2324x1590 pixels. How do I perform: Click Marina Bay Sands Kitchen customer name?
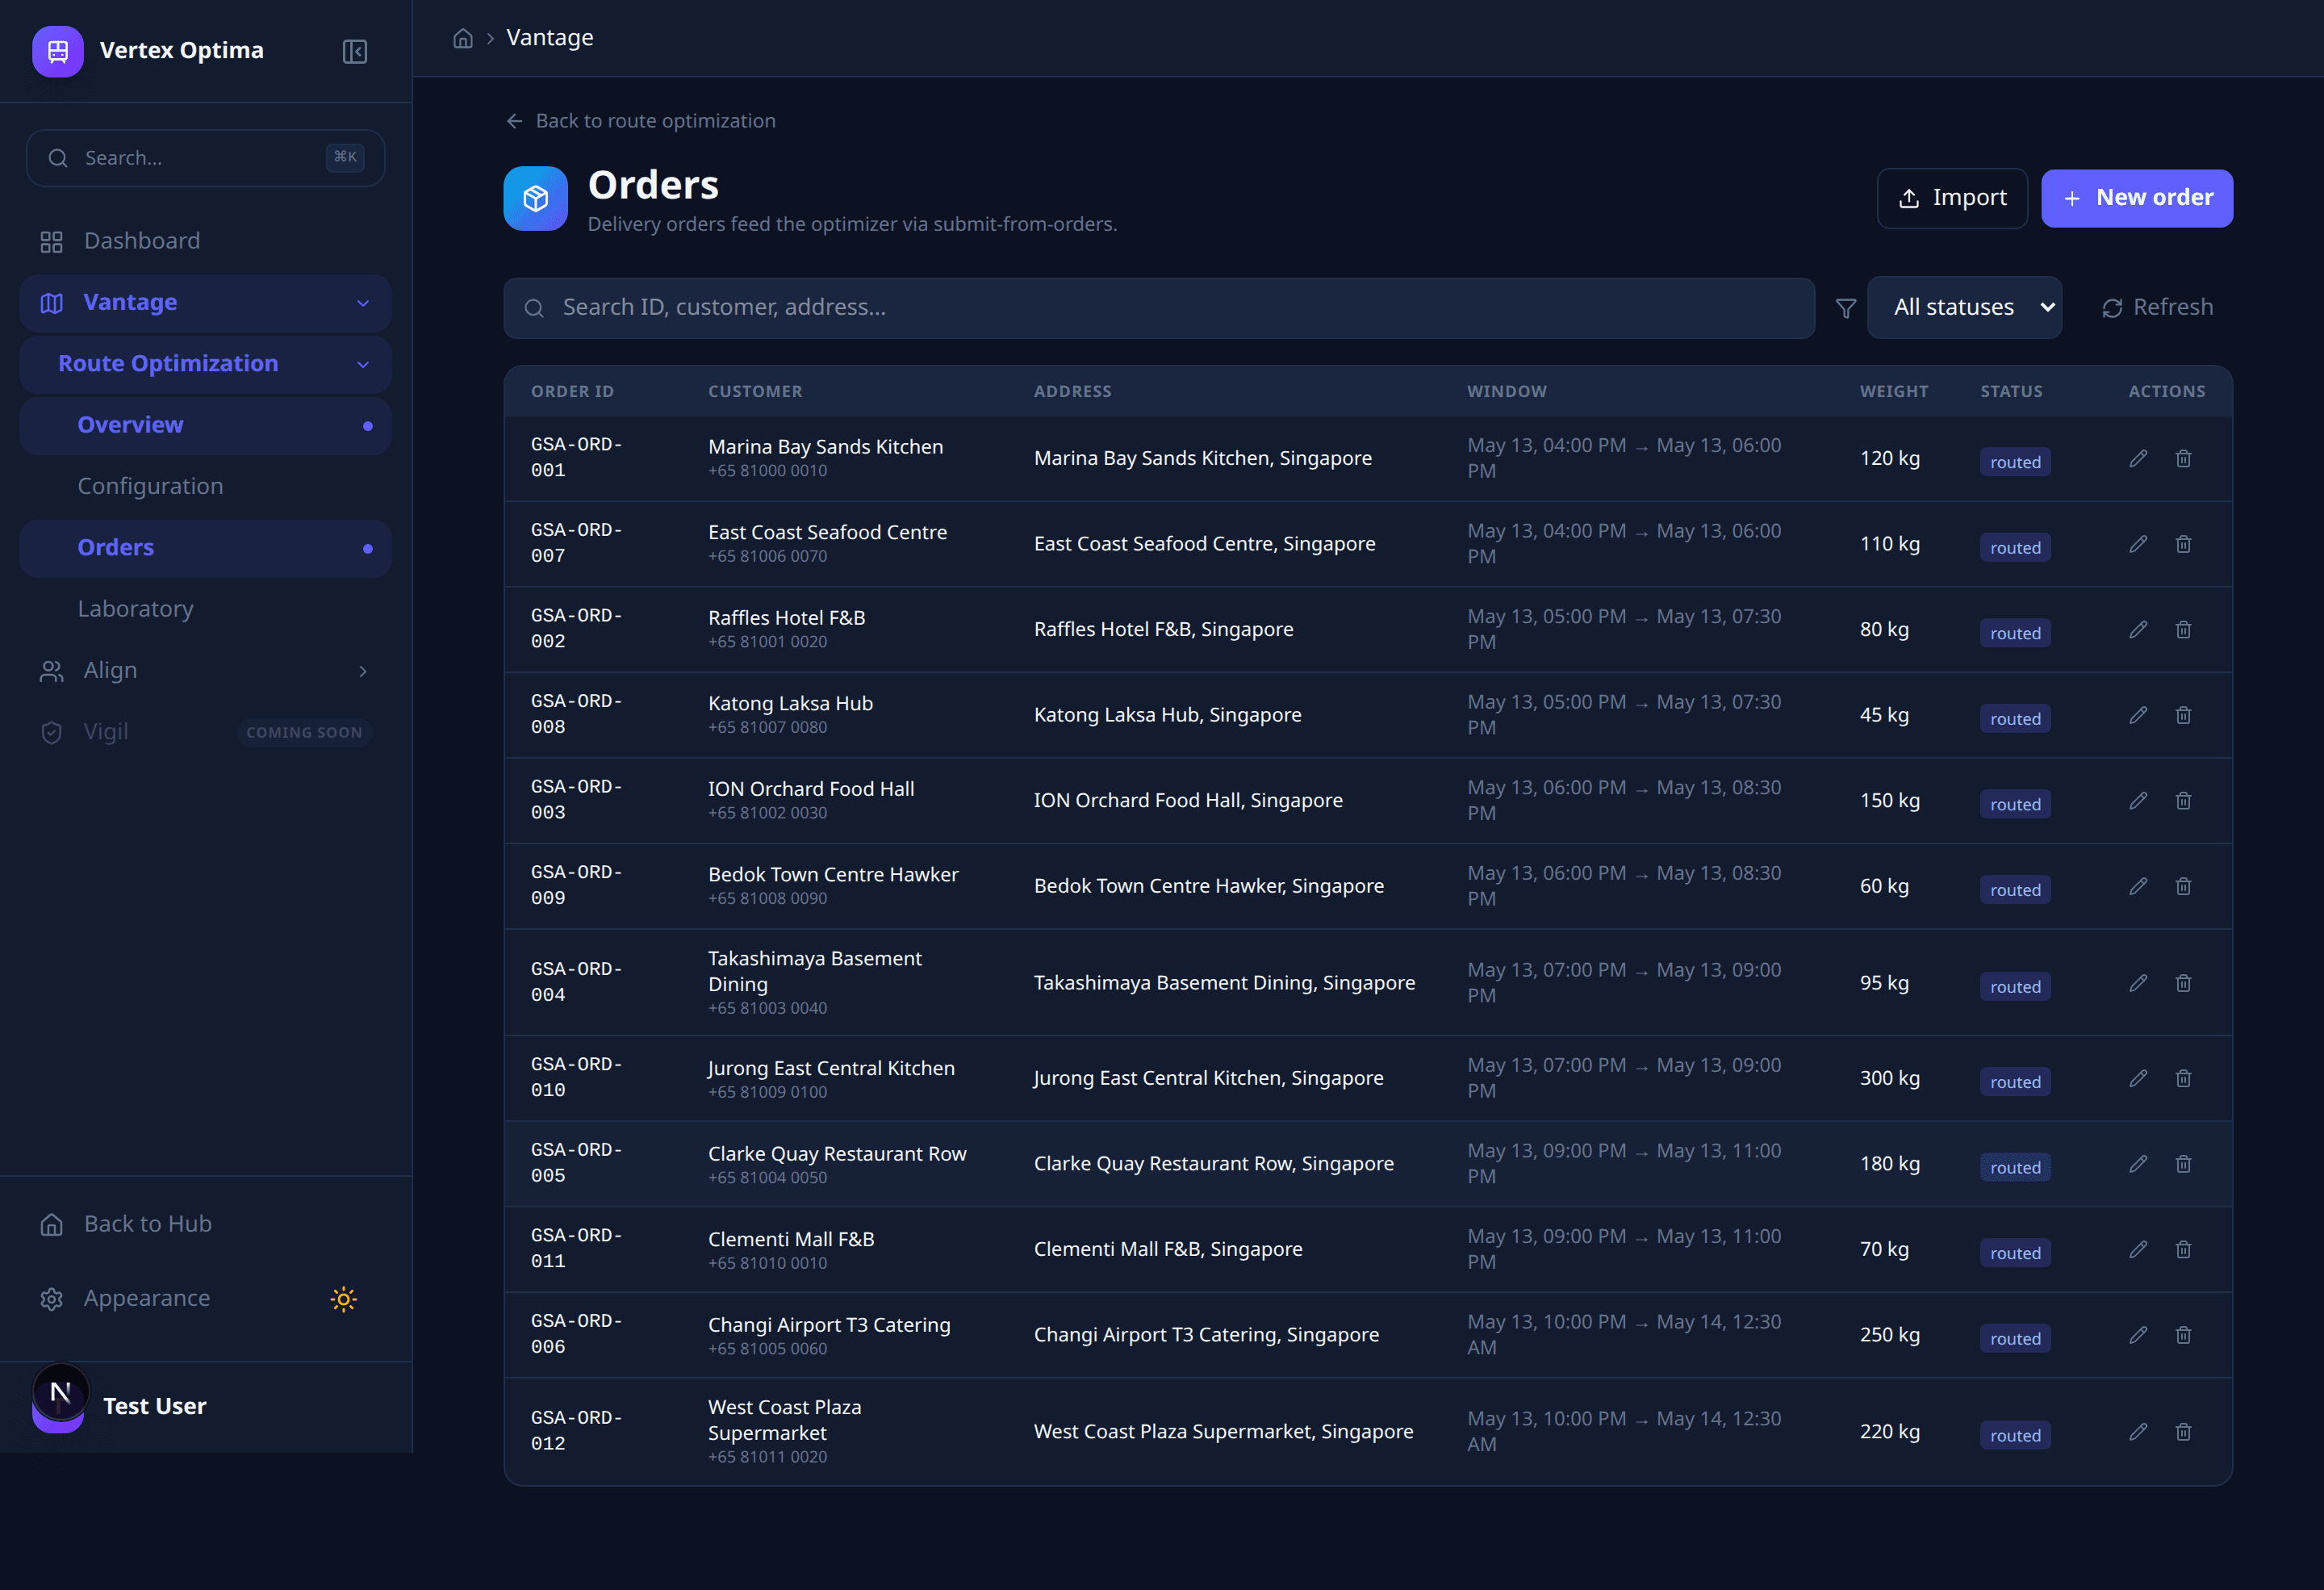click(x=825, y=447)
